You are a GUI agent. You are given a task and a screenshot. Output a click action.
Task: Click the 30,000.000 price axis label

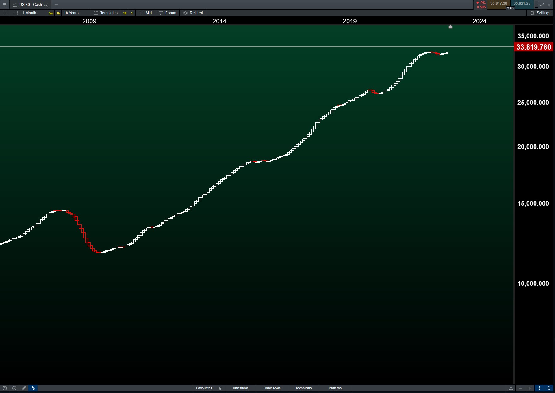click(533, 67)
